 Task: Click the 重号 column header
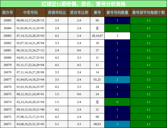pos(97,13)
